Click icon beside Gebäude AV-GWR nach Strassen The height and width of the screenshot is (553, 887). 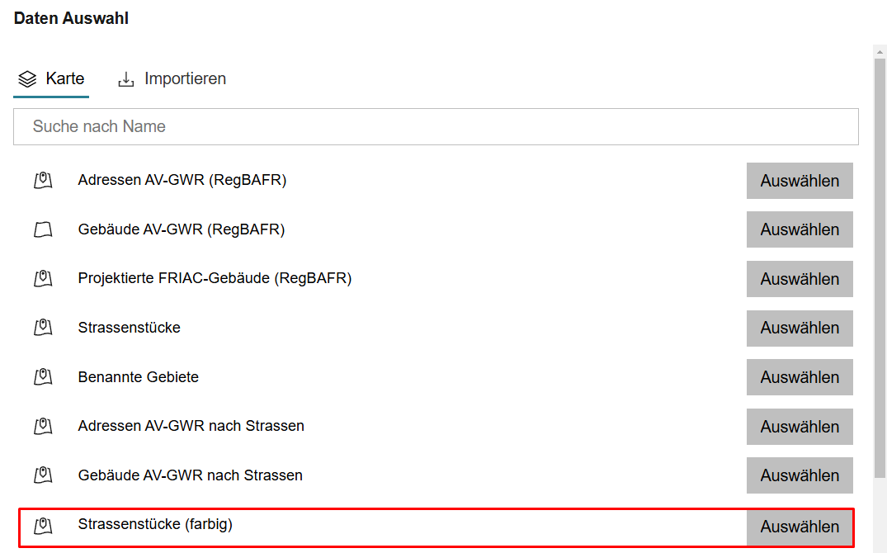(43, 475)
